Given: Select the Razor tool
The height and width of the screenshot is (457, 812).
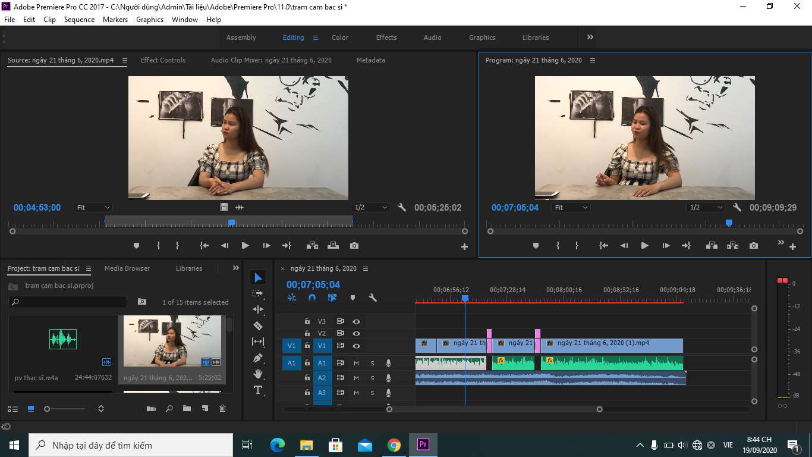Looking at the screenshot, I should (258, 325).
